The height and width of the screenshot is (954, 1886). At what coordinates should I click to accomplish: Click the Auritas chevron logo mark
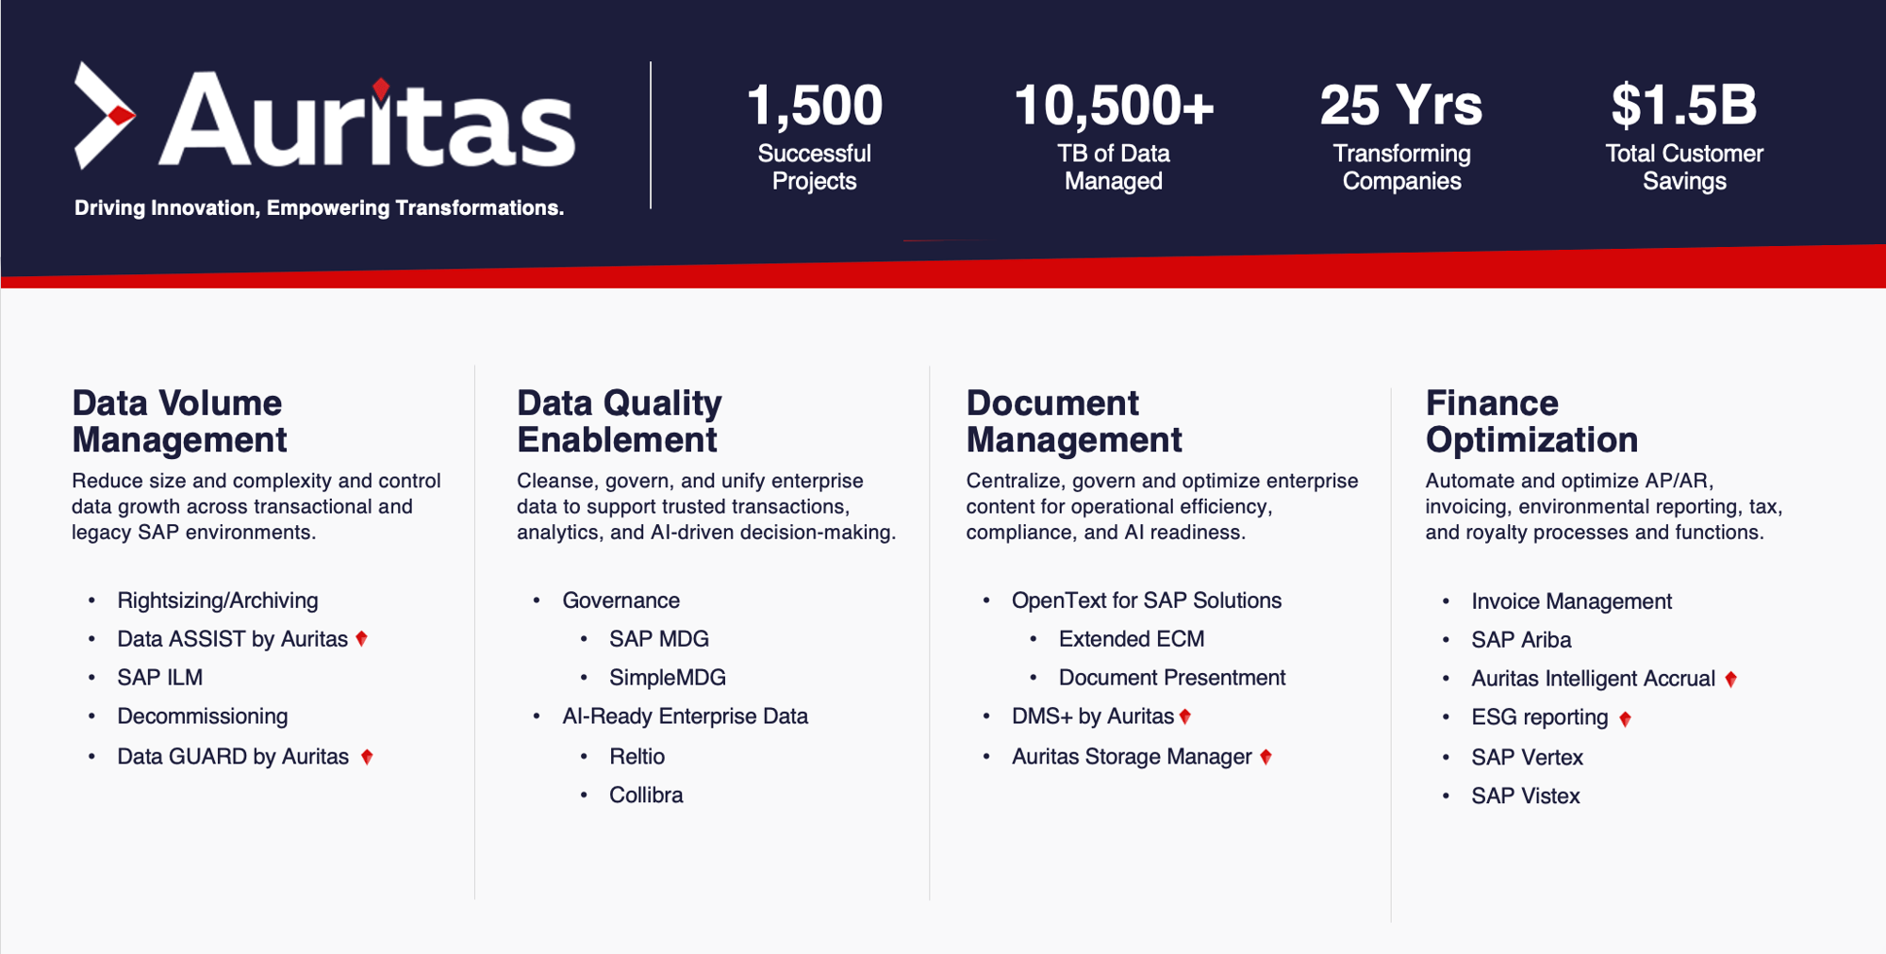[x=106, y=115]
